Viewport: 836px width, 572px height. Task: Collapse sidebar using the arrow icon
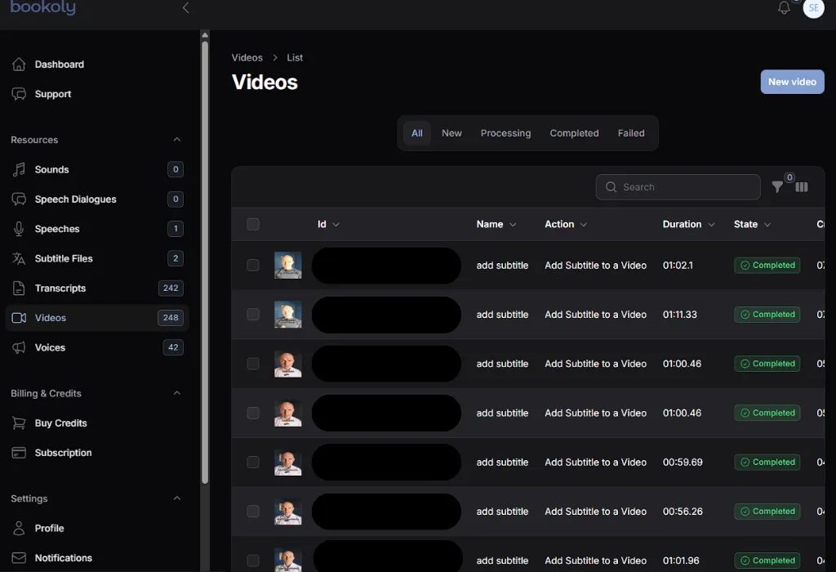click(186, 8)
